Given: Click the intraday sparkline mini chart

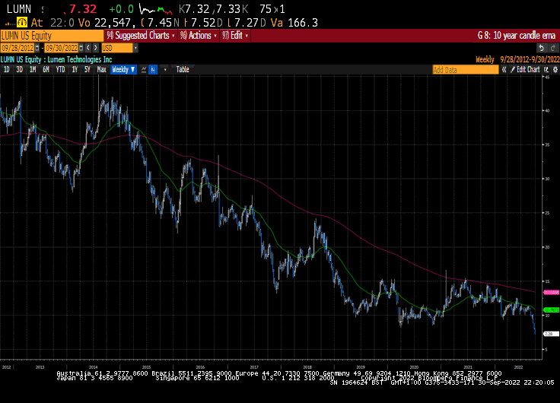Looking at the screenshot, I should point(156,9).
